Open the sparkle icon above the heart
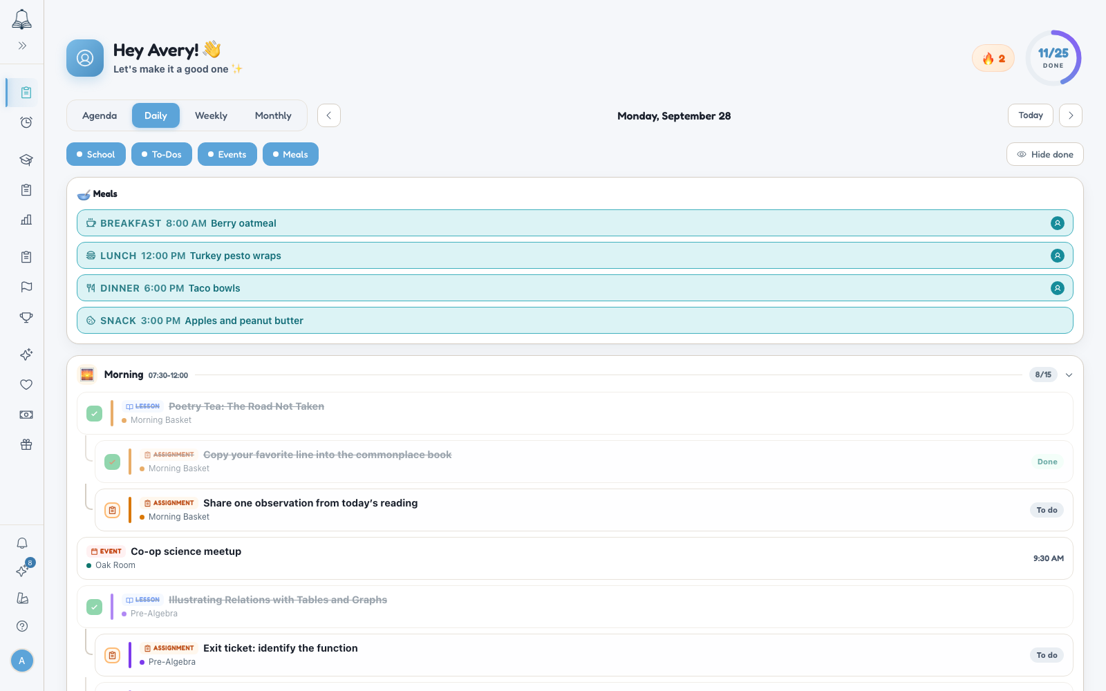 pyautogui.click(x=26, y=354)
